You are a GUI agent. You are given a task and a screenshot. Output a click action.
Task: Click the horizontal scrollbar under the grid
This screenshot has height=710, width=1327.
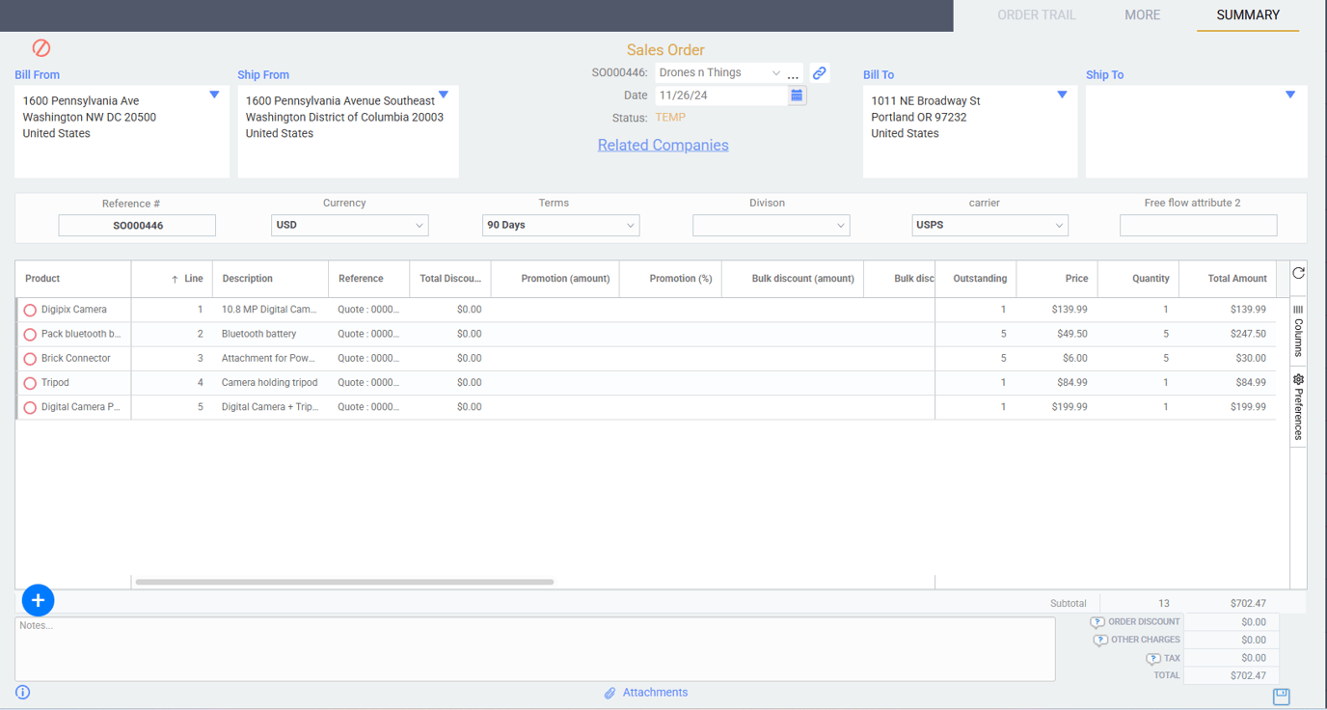click(x=344, y=582)
